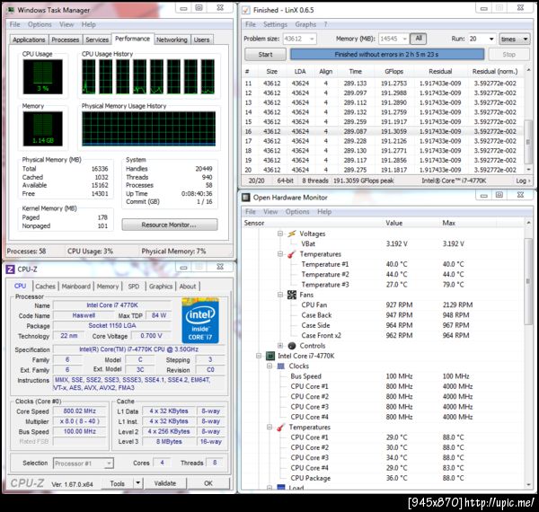Expand the Controls tree node
This screenshot has height=512, width=539.
coord(279,346)
